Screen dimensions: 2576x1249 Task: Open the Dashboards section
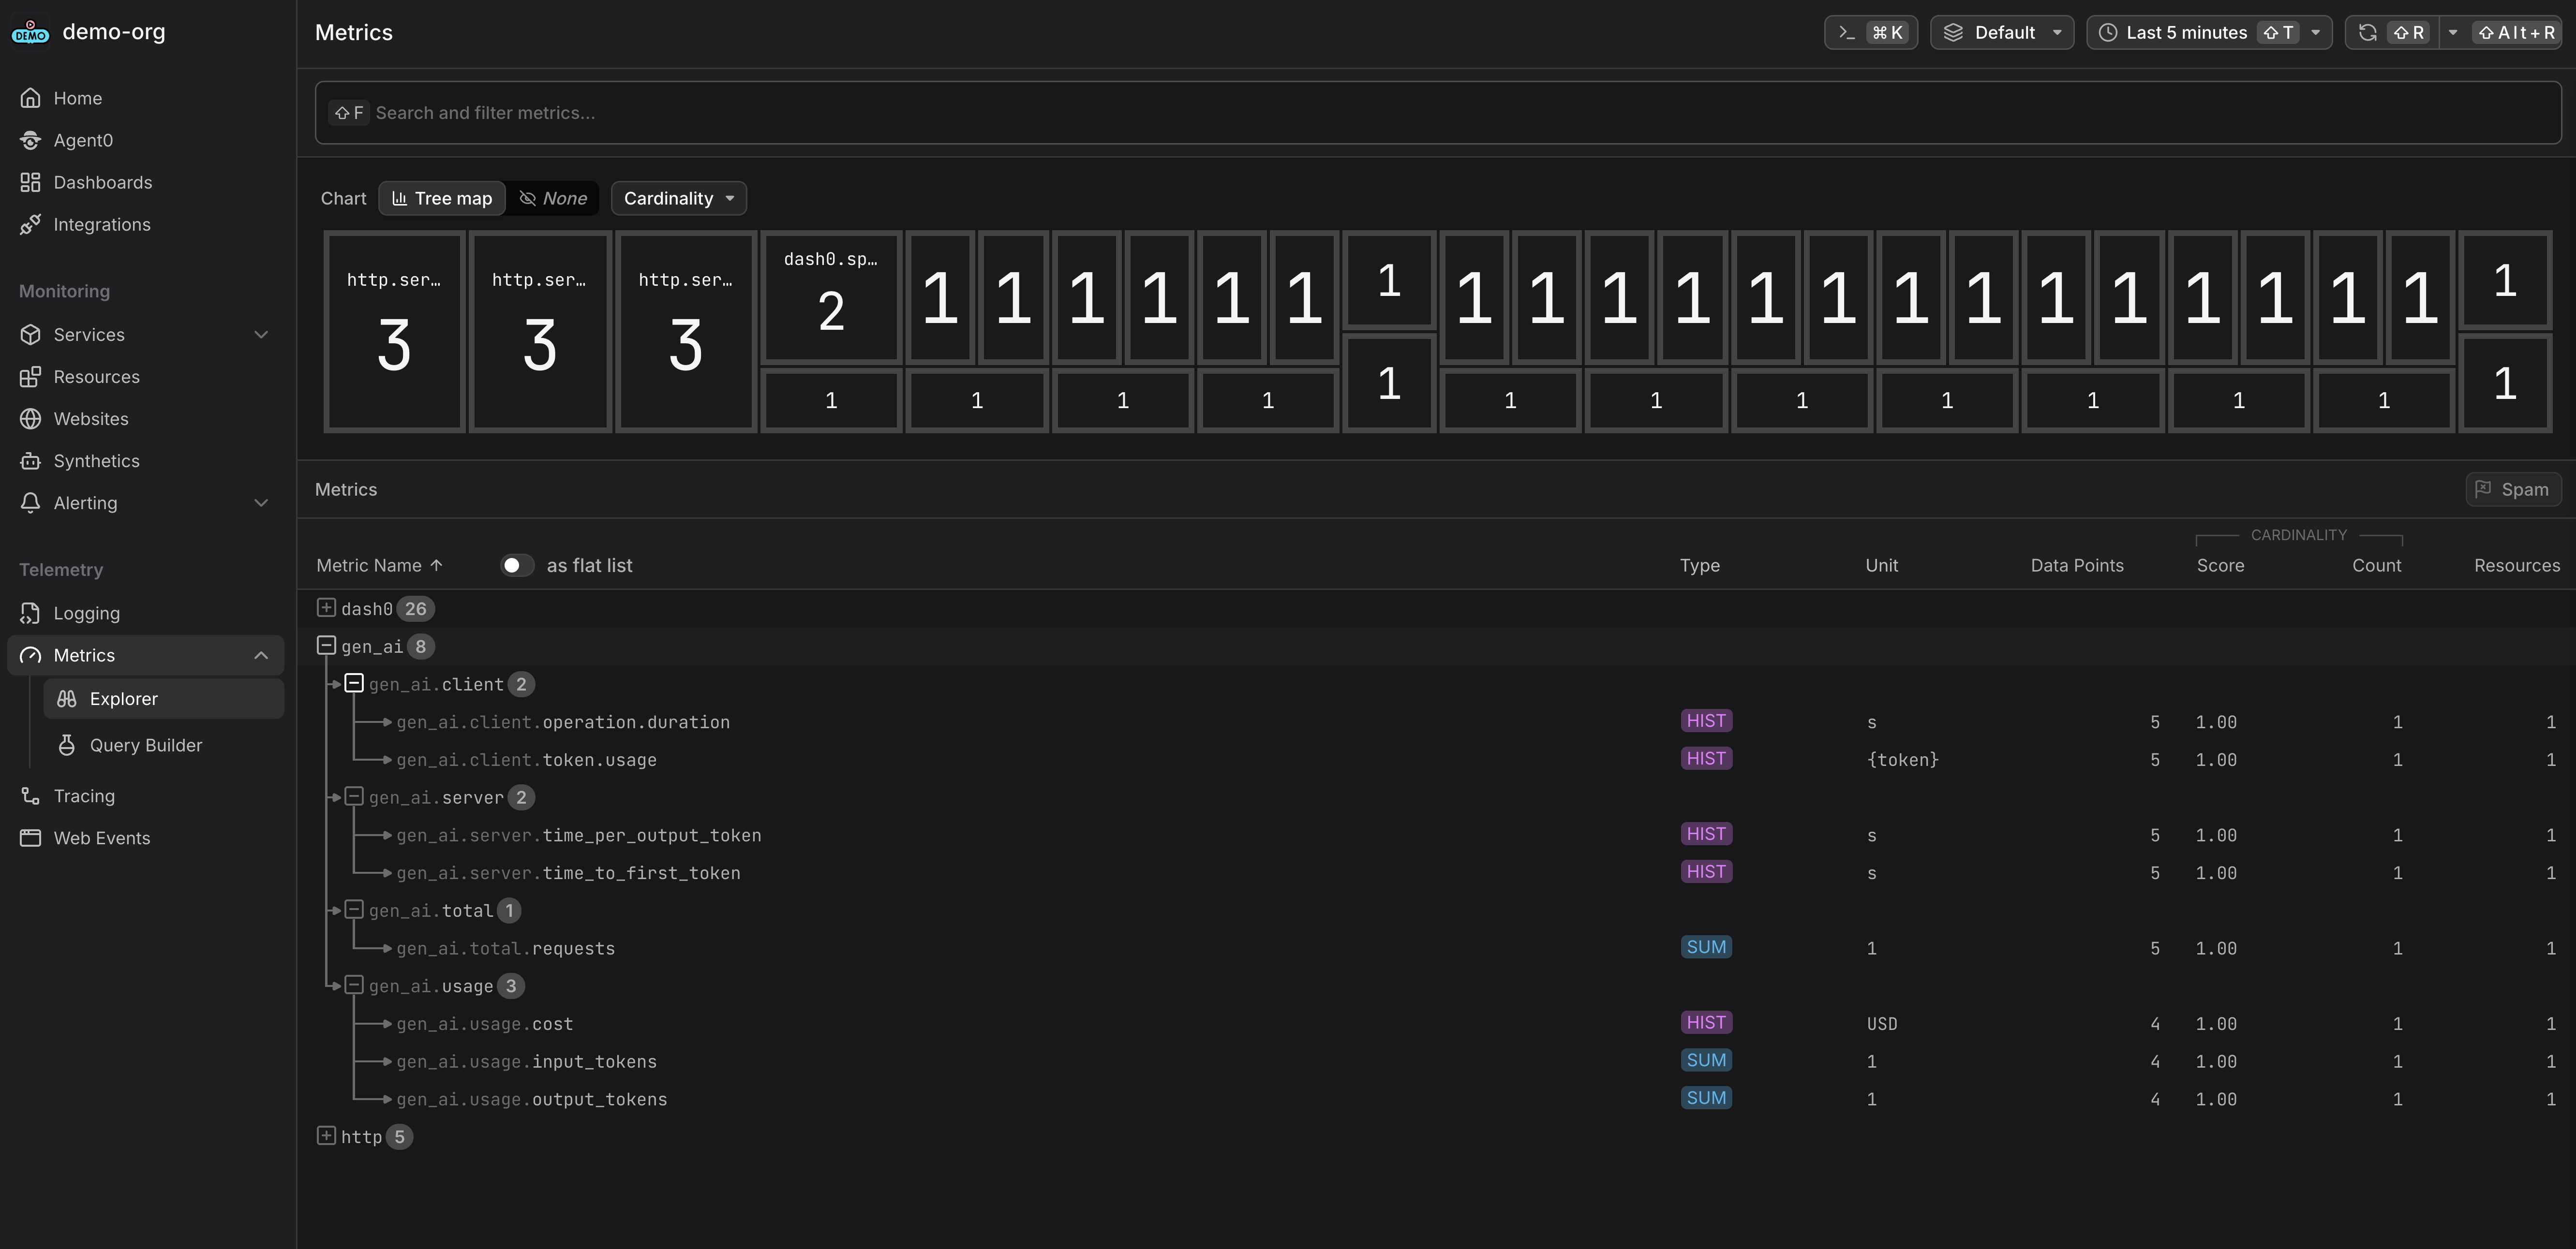tap(102, 182)
